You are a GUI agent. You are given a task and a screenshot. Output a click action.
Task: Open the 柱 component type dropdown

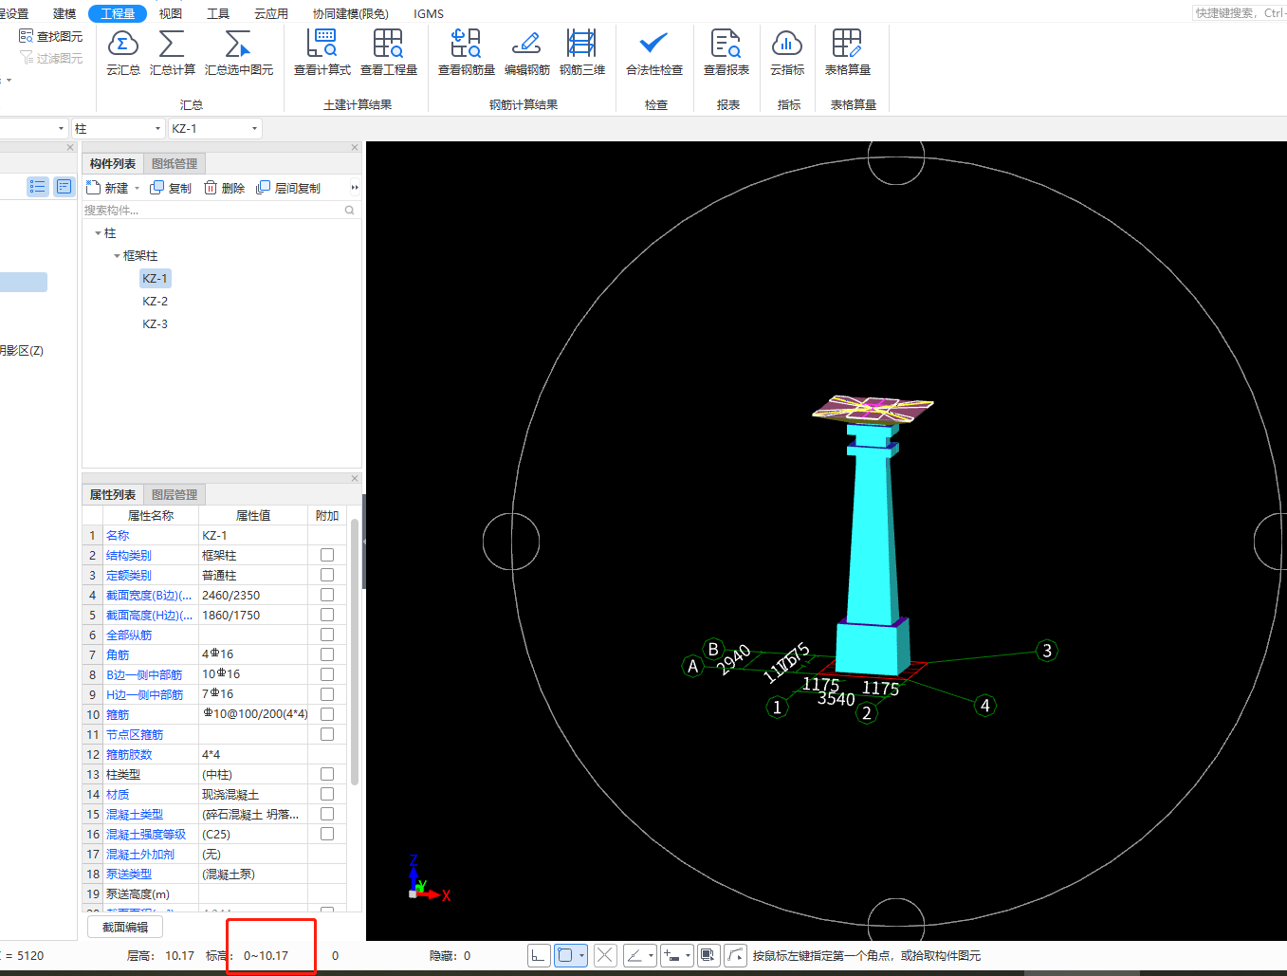[158, 128]
